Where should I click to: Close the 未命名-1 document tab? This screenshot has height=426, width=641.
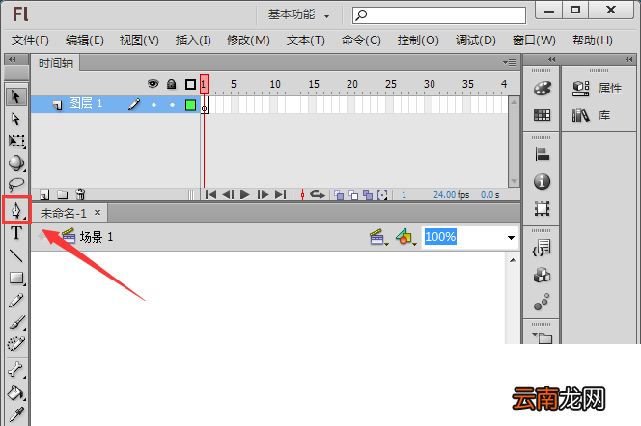coord(98,213)
